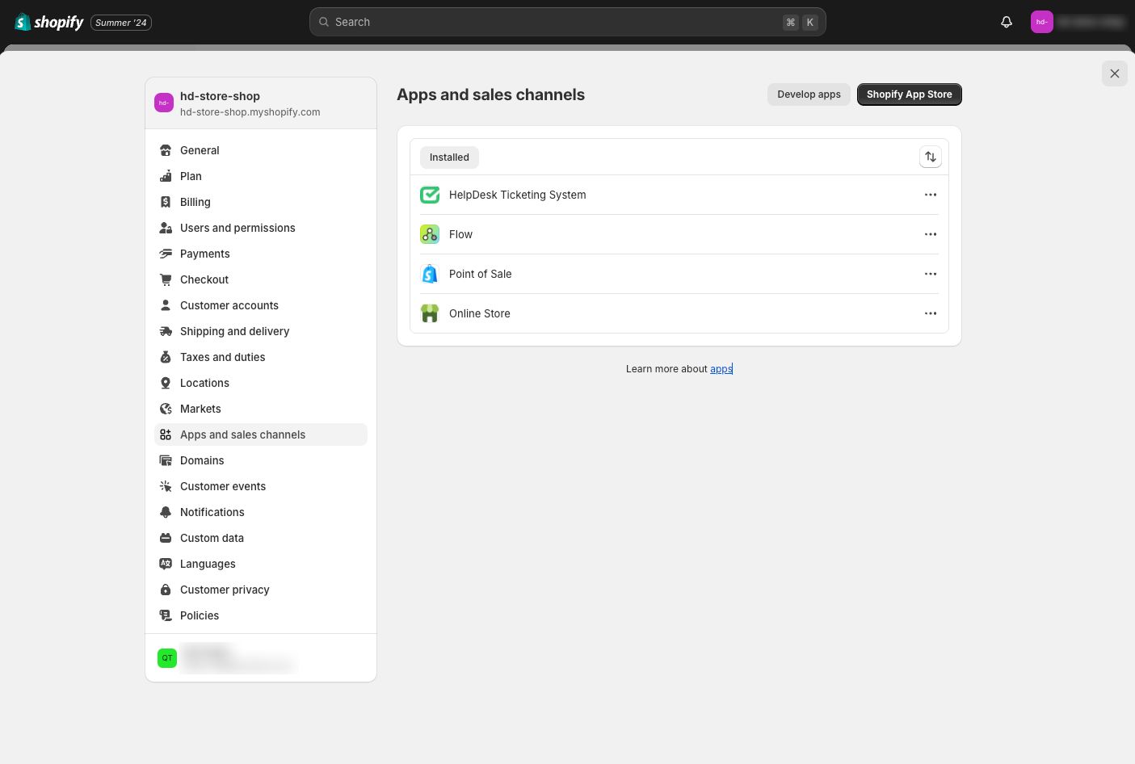Click the Checkout cart icon
The height and width of the screenshot is (764, 1135).
click(x=166, y=279)
